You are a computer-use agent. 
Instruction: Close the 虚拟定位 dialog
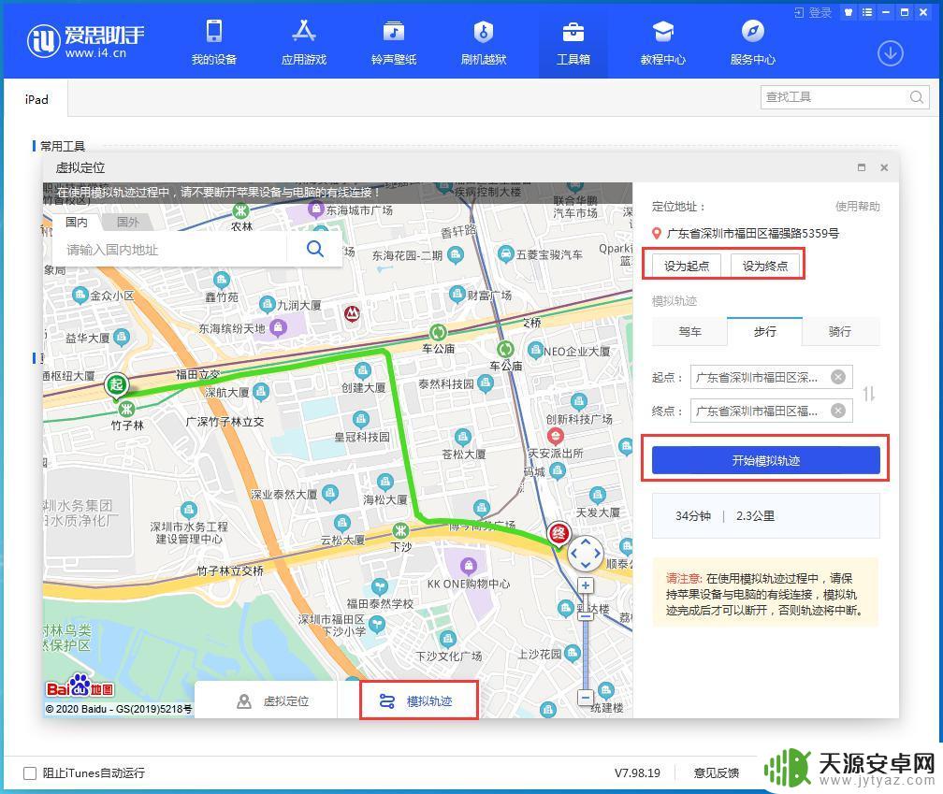[x=884, y=167]
